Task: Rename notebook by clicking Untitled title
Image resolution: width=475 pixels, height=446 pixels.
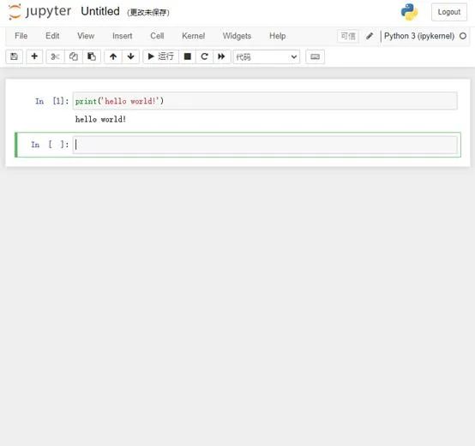Action: 100,11
